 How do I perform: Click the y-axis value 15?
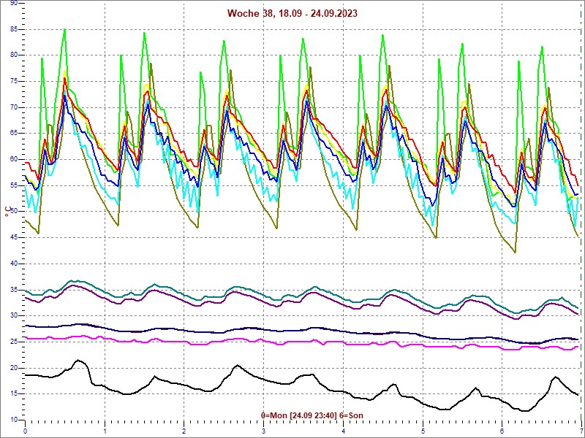(14, 394)
